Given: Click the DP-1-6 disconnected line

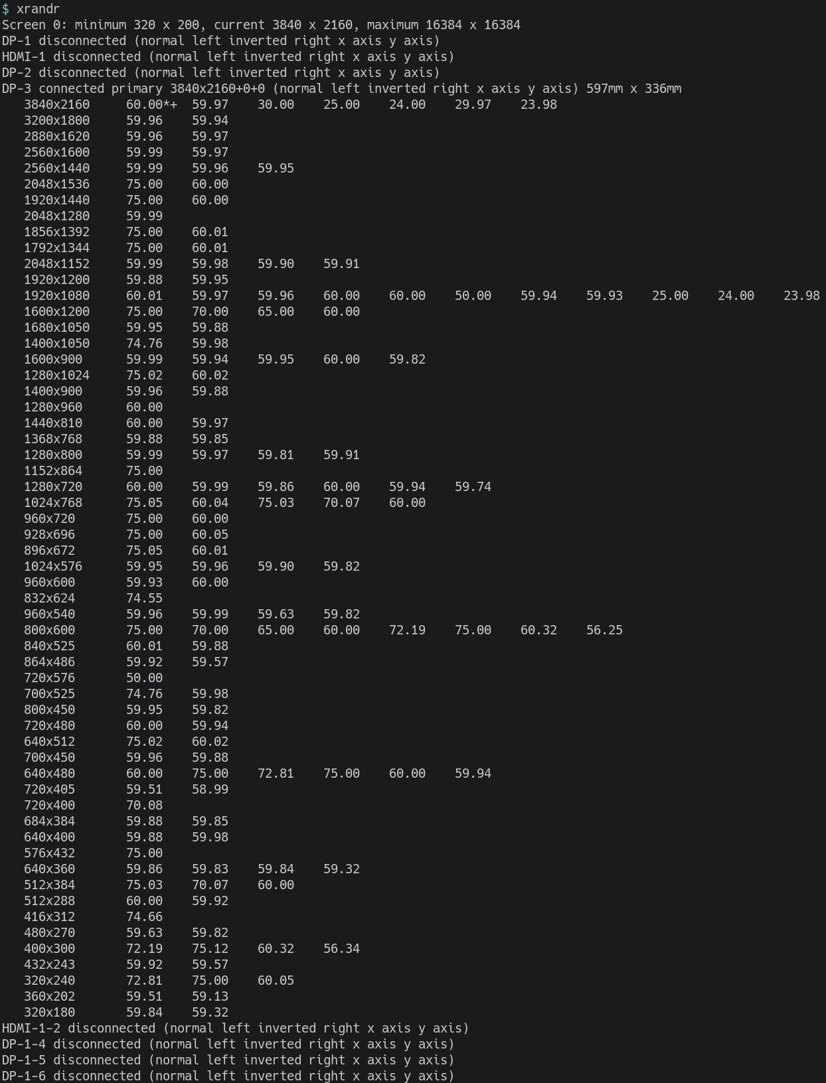Looking at the screenshot, I should coord(228,1076).
